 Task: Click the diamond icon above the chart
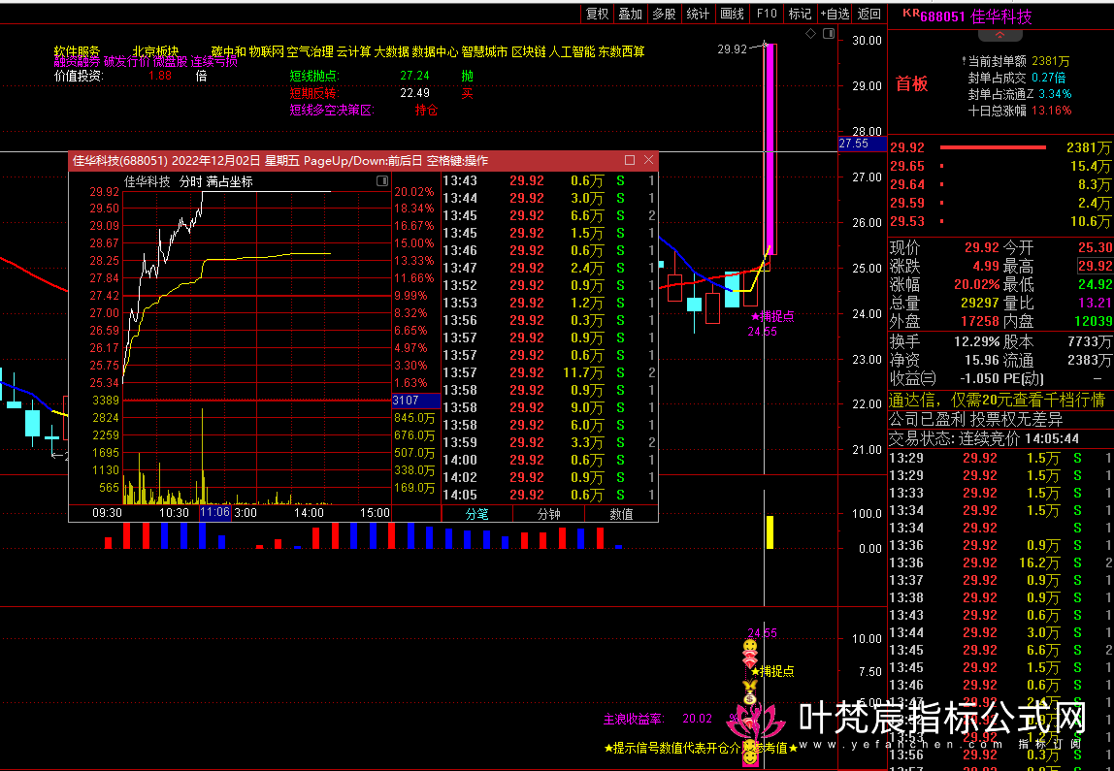[810, 33]
